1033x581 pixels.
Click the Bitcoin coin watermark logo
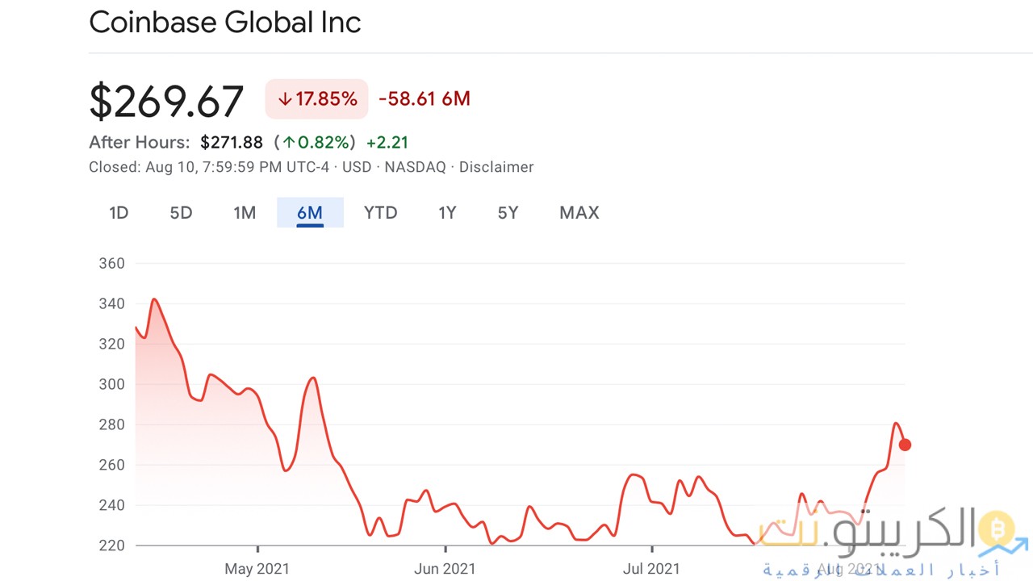coord(997,530)
